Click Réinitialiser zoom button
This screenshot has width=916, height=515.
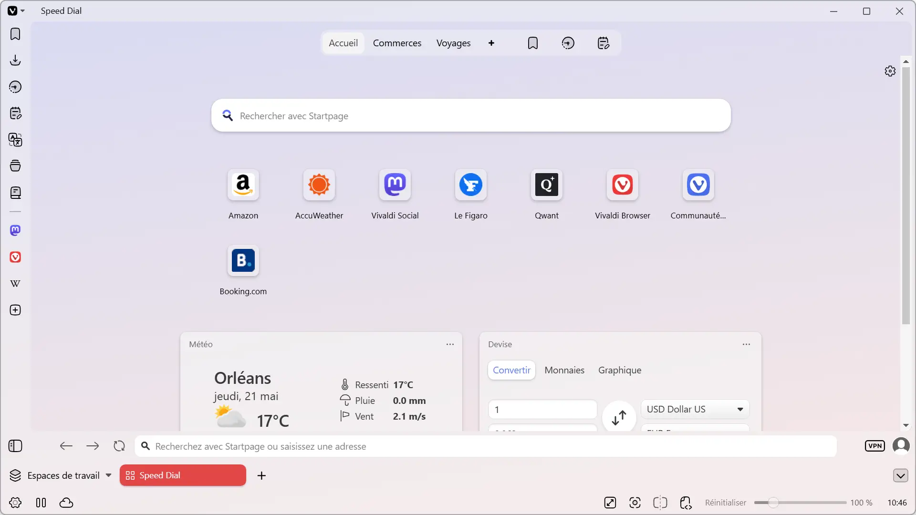click(725, 503)
